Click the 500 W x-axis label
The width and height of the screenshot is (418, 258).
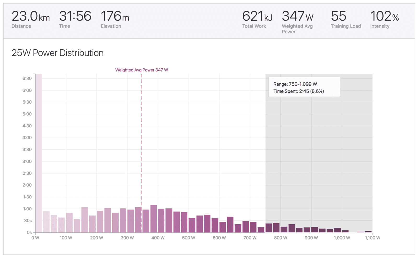(x=189, y=238)
